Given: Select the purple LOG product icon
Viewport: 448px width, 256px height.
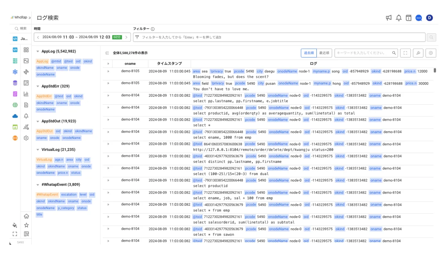Looking at the screenshot, I should click(x=15, y=94).
